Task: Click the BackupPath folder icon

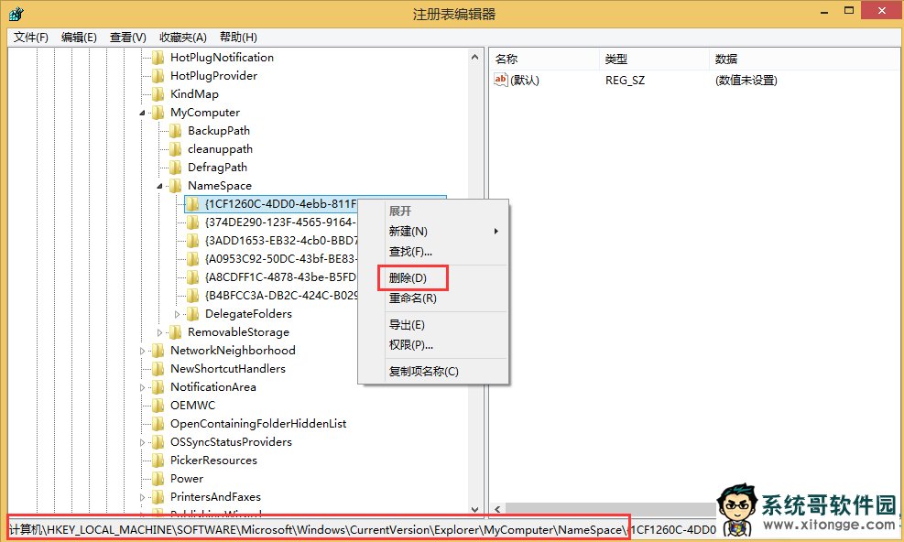Action: [x=175, y=130]
